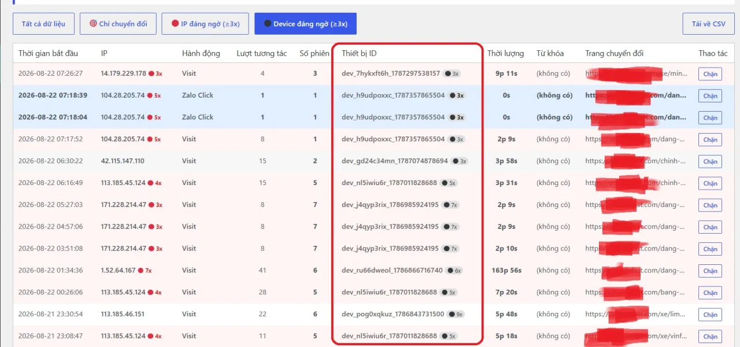Click device ID dev_pog0xqkuz_1786843731500
This screenshot has height=347, width=740.
point(393,314)
